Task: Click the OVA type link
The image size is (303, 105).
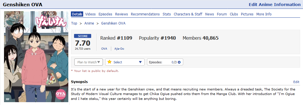Action: (x=104, y=49)
